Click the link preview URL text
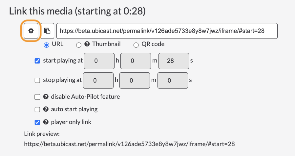Screen dimensions: 295x156 [129, 144]
